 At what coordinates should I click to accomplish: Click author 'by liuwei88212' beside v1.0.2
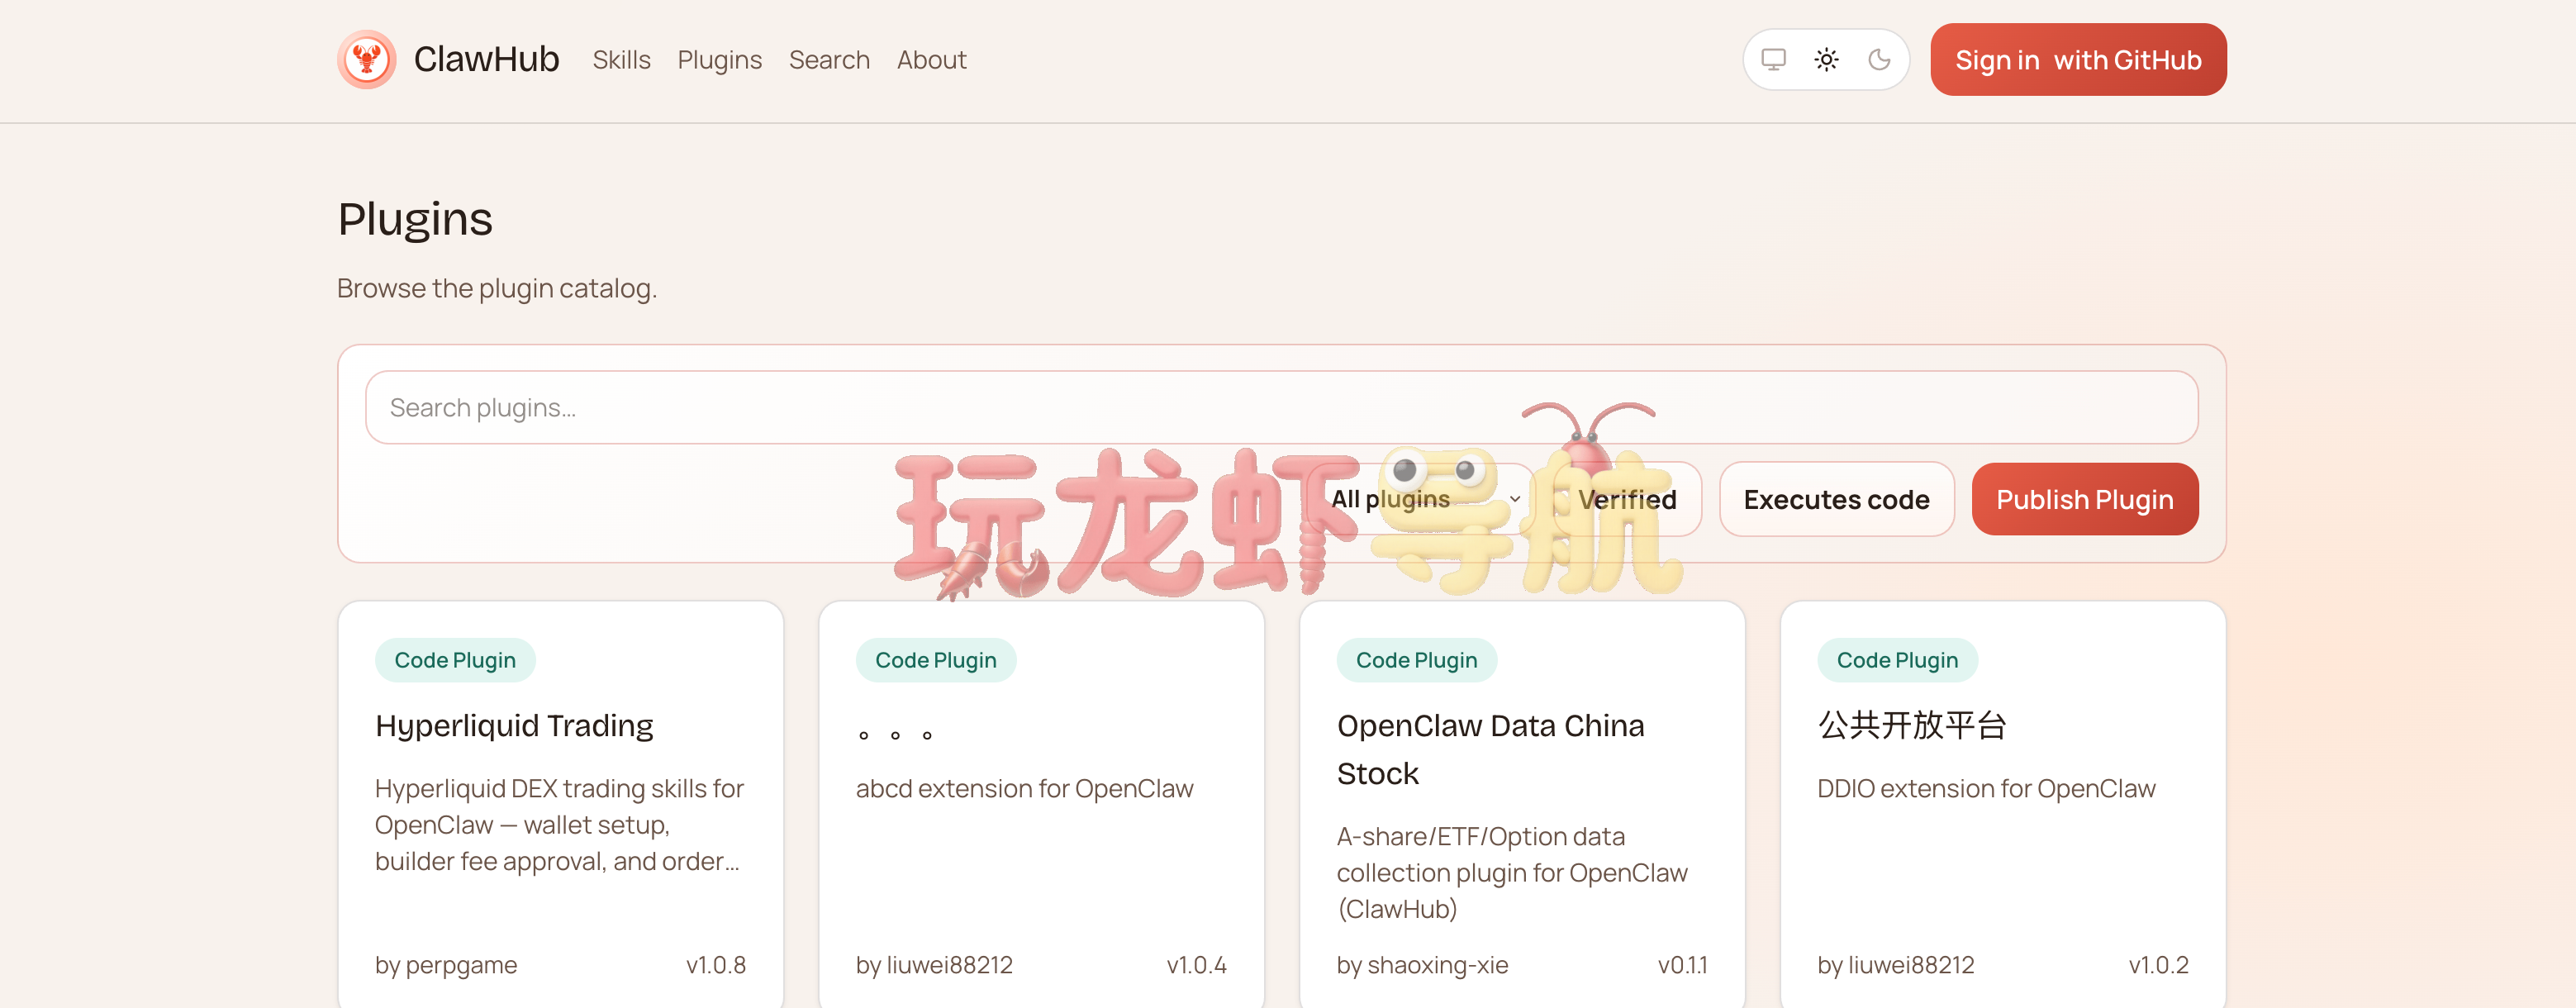(x=1896, y=965)
